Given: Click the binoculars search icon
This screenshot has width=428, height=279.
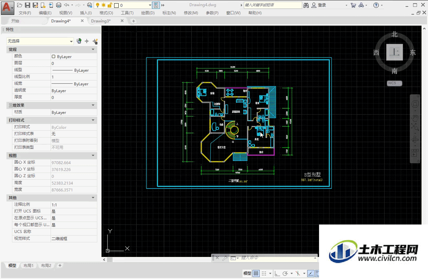Looking at the screenshot, I should coord(306,5).
